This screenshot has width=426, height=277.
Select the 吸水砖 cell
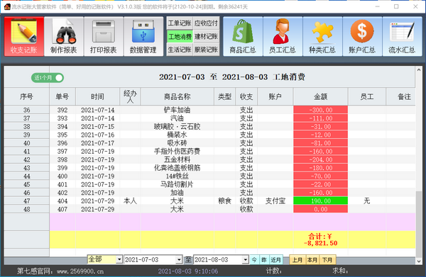pos(177,143)
